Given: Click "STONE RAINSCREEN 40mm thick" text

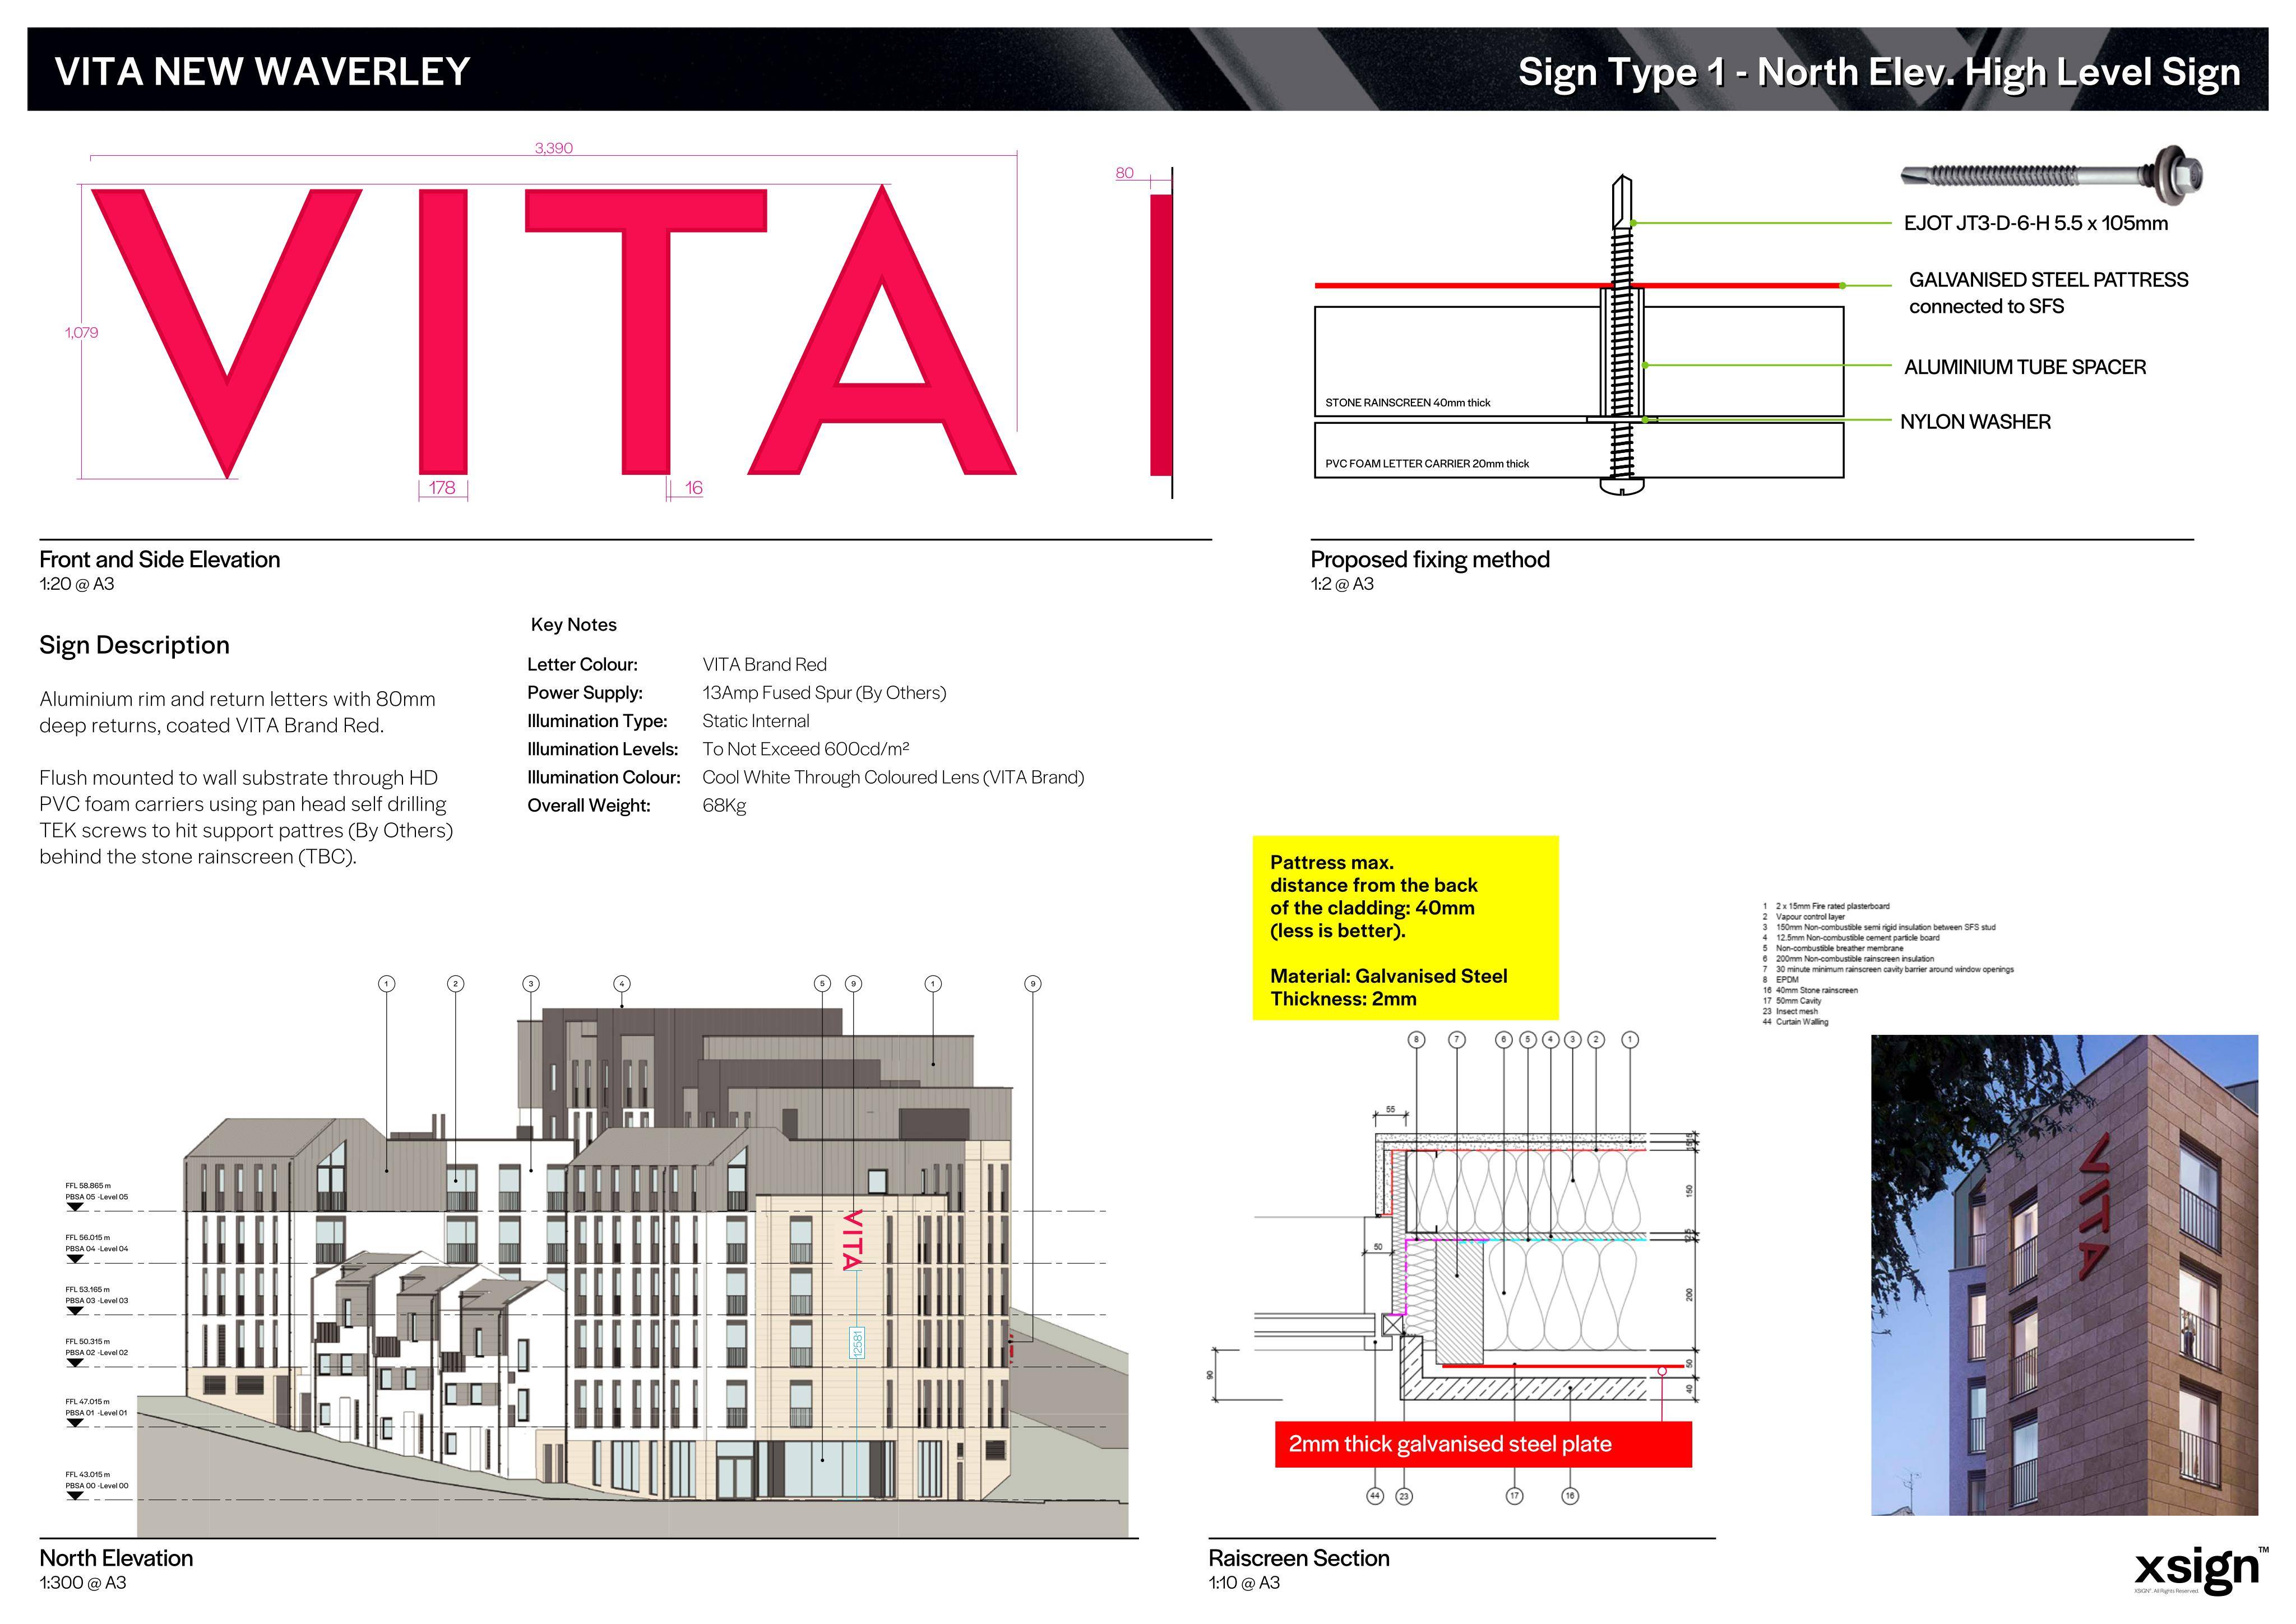Looking at the screenshot, I should 1408,403.
